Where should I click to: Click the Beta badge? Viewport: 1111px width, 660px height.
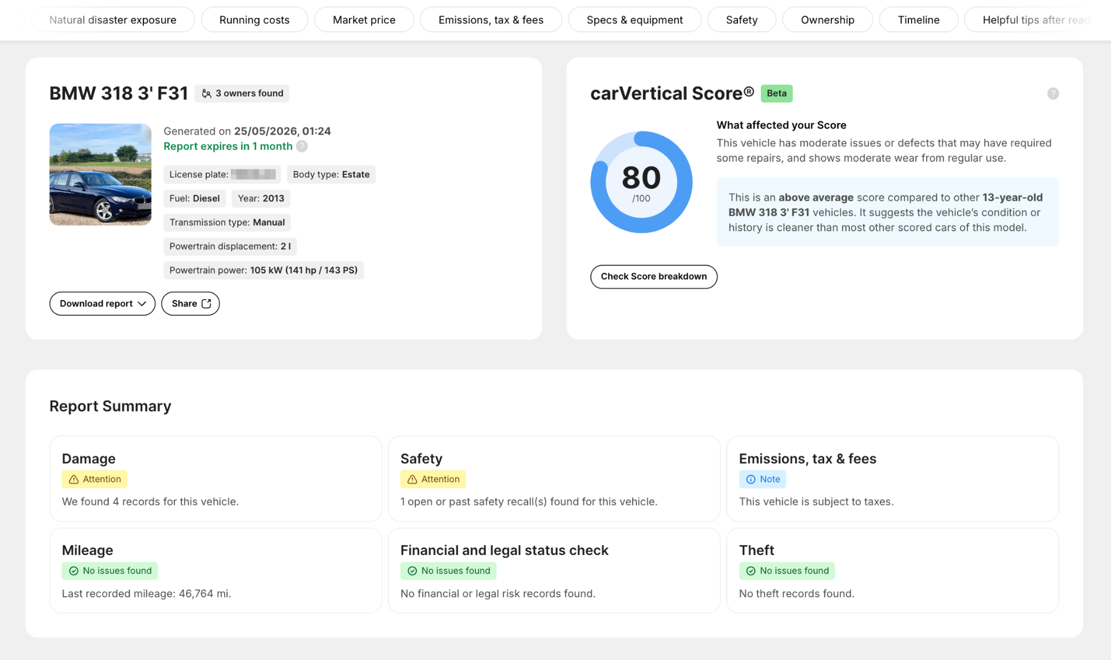pyautogui.click(x=777, y=93)
